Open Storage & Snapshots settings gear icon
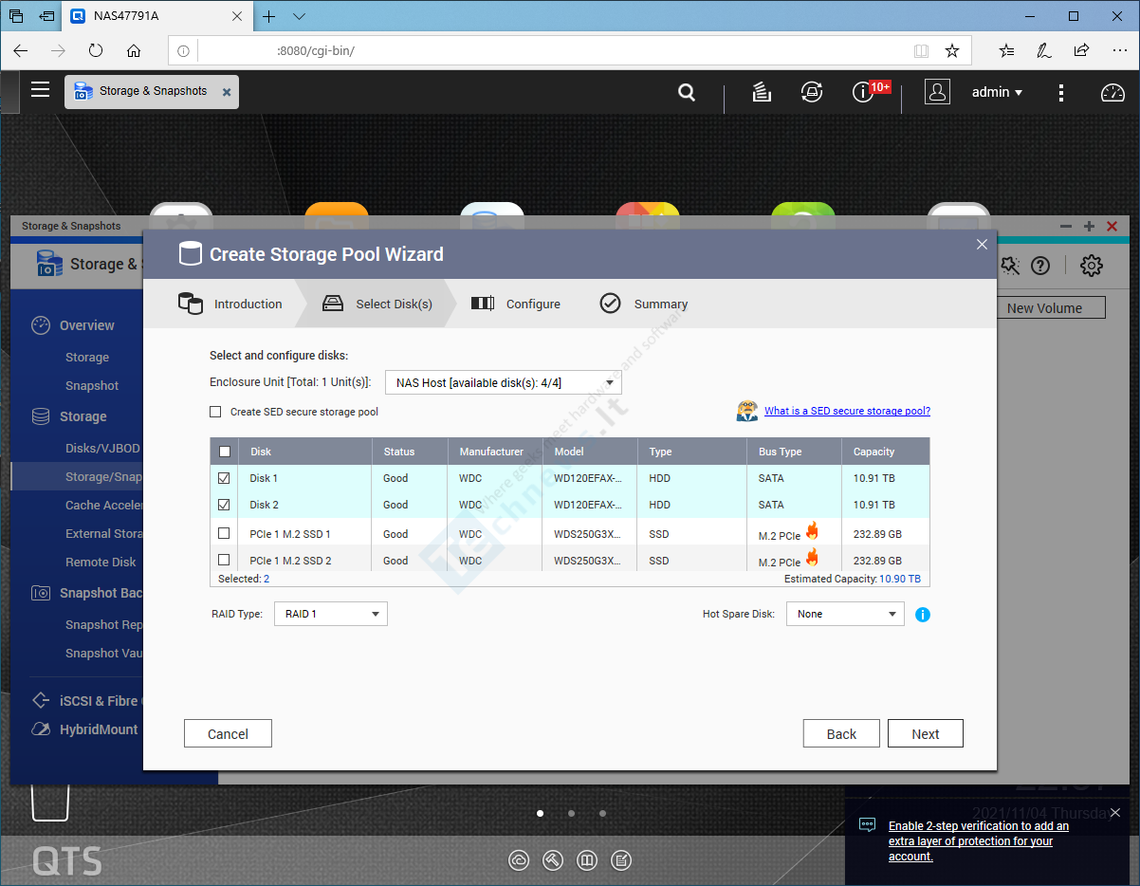 tap(1092, 266)
